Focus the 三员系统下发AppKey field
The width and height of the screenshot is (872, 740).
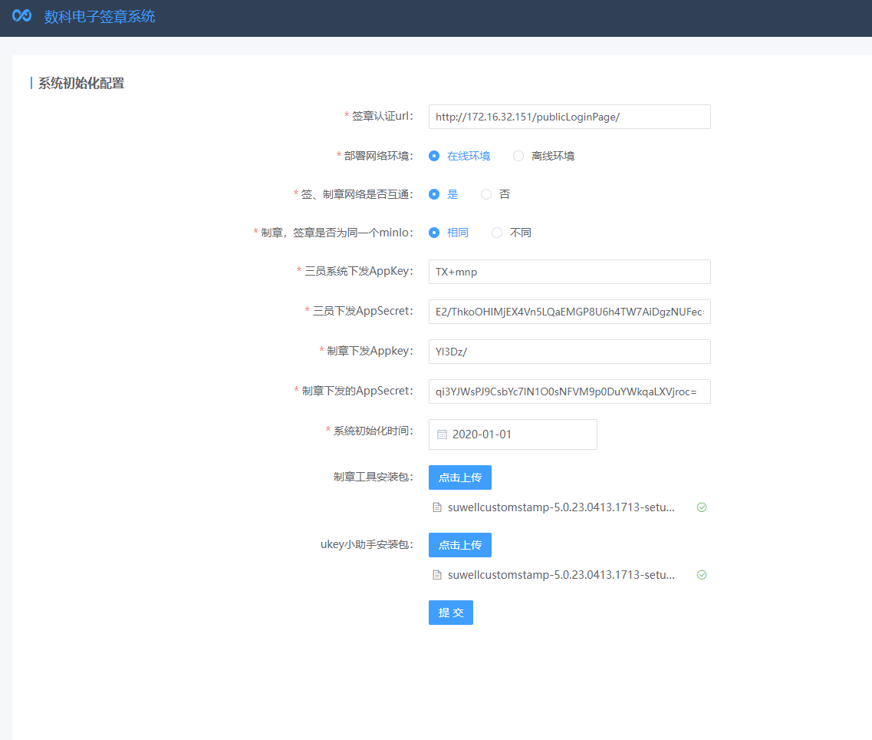tap(569, 272)
